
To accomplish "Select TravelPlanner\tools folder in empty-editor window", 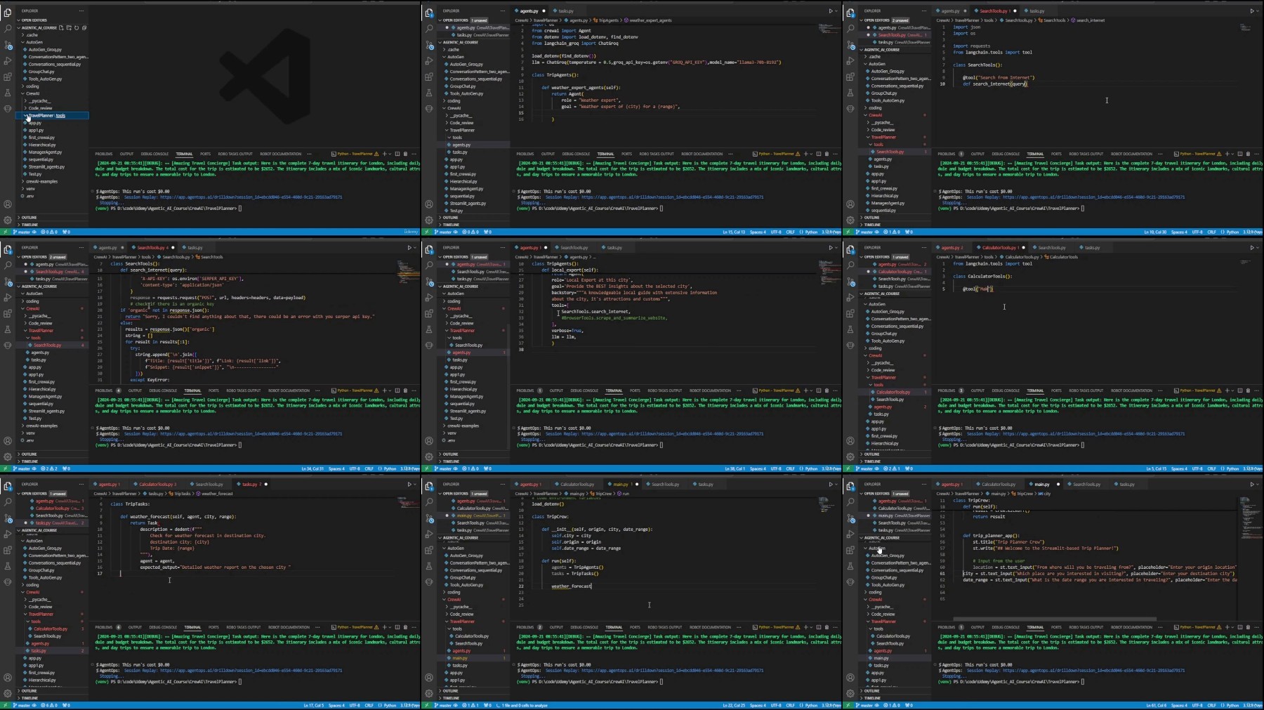I will tap(52, 115).
